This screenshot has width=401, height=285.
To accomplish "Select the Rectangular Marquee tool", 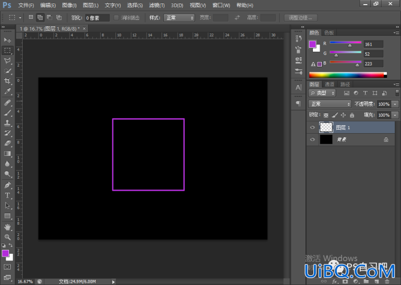I will pos(7,51).
